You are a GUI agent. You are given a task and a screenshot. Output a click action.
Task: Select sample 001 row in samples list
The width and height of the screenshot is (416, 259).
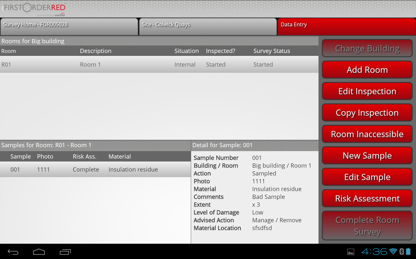[x=95, y=170]
